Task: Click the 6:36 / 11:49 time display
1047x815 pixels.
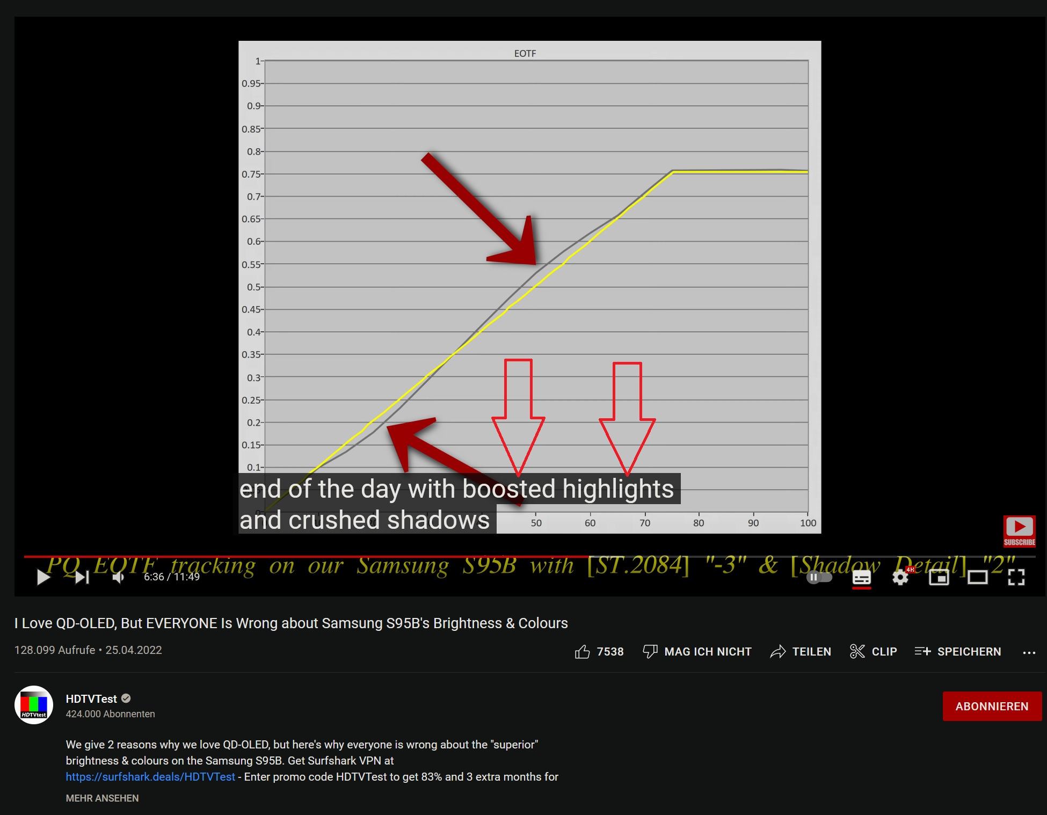Action: point(172,577)
